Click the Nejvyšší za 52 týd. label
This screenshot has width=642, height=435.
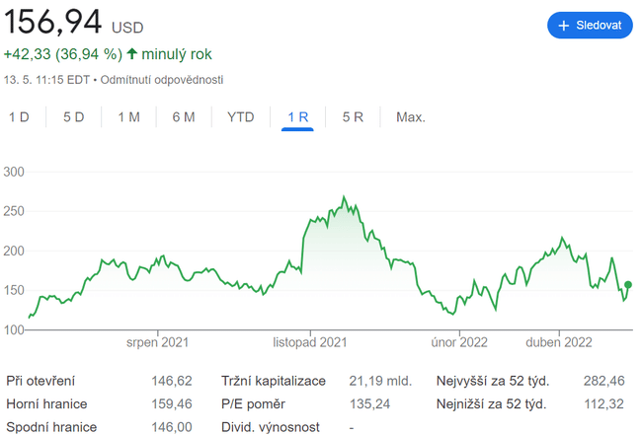click(x=492, y=381)
